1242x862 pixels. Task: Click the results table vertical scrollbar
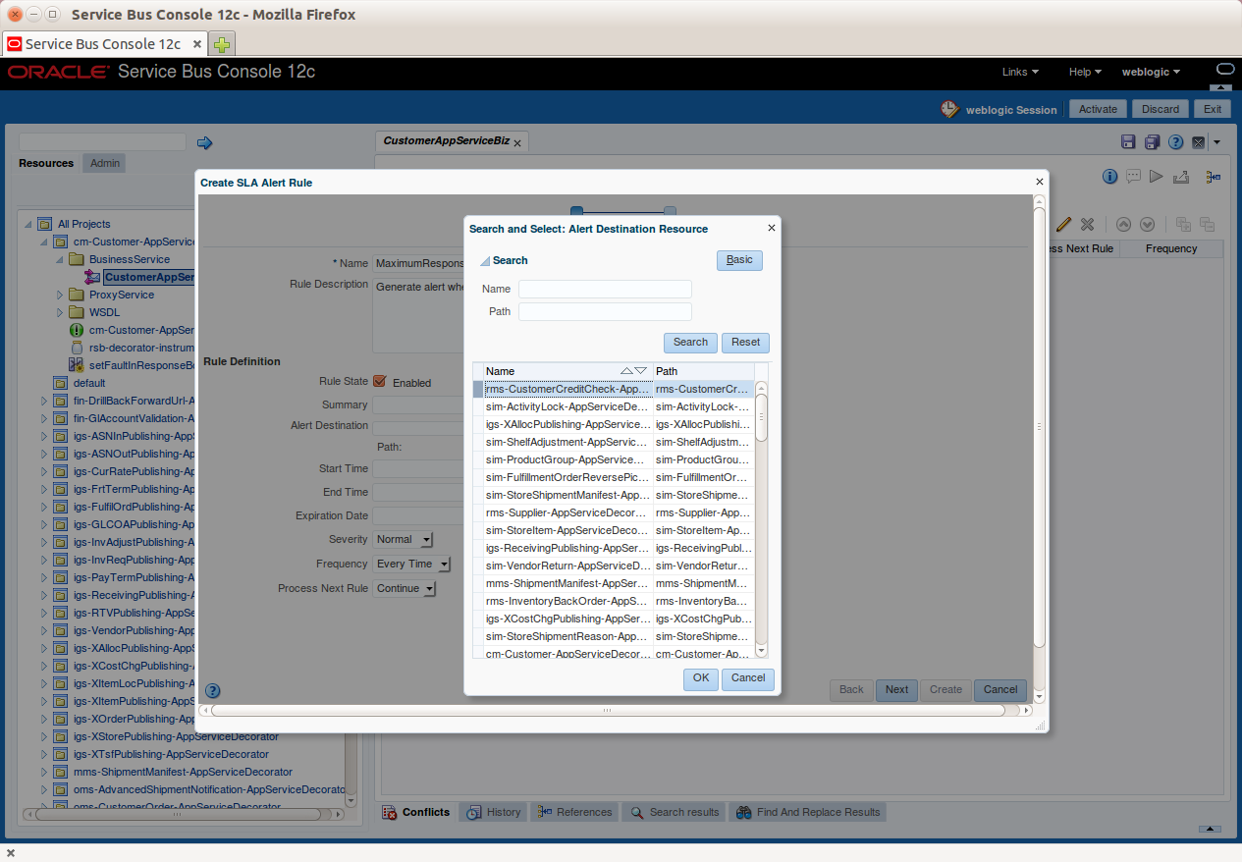[761, 518]
